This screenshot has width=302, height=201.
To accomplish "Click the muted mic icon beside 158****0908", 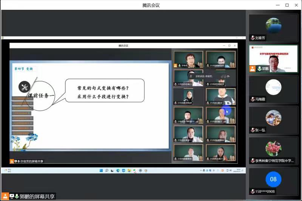I will pos(253,191).
